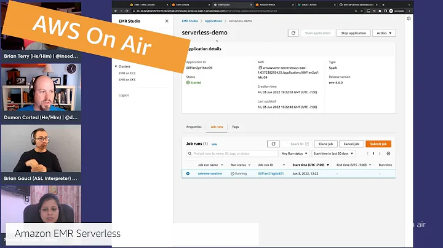The image size is (443, 248).
Task: Collapse the Clusters section in sidebar
Action: click(116, 66)
